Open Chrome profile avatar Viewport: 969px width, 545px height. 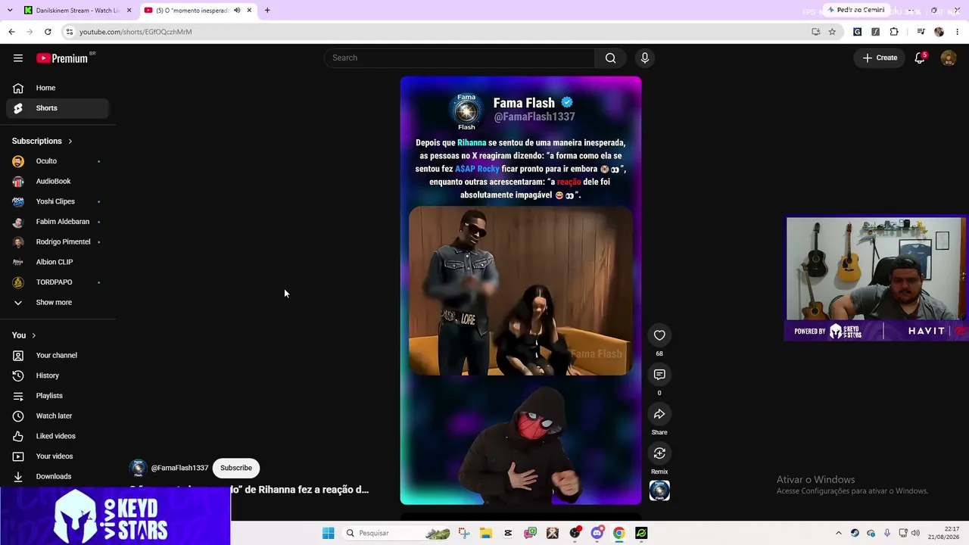click(939, 32)
